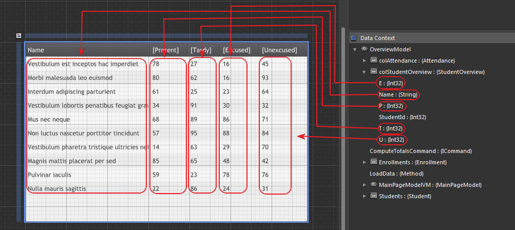Select LoadData : (Method) item

(396, 174)
